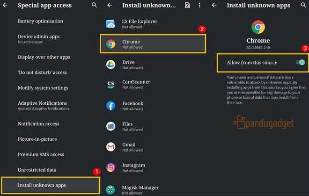Open Premium SMS access
309x196 pixels.
[41, 154]
